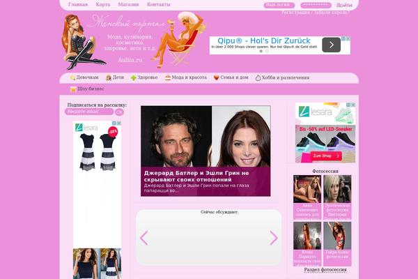418x279 pixels.
Task: Select the second dot of the Qipu ad
Action: pos(267,51)
